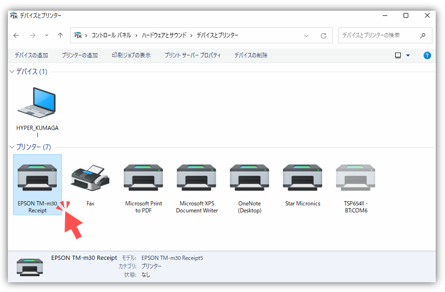Image resolution: width=445 pixels, height=292 pixels.
Task: Go forward with the right arrow
Action: coord(33,35)
